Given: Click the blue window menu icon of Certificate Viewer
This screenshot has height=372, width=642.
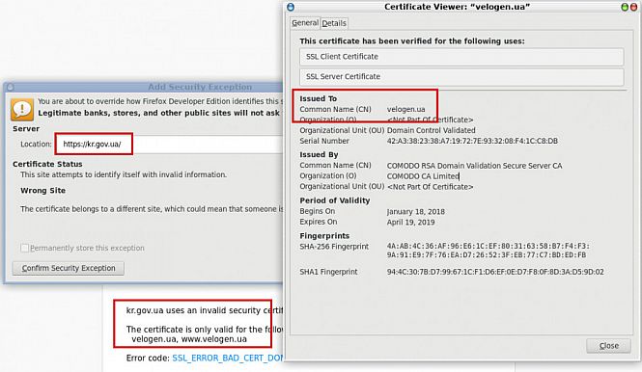Looking at the screenshot, I should [x=291, y=7].
